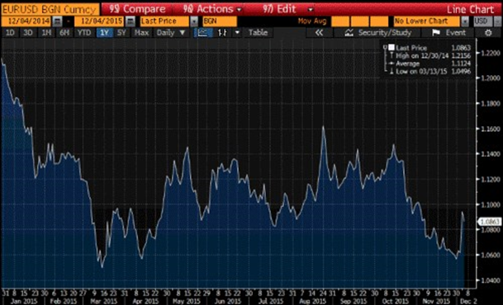The height and width of the screenshot is (305, 503).
Task: Open the Edit menu
Action: coord(287,9)
